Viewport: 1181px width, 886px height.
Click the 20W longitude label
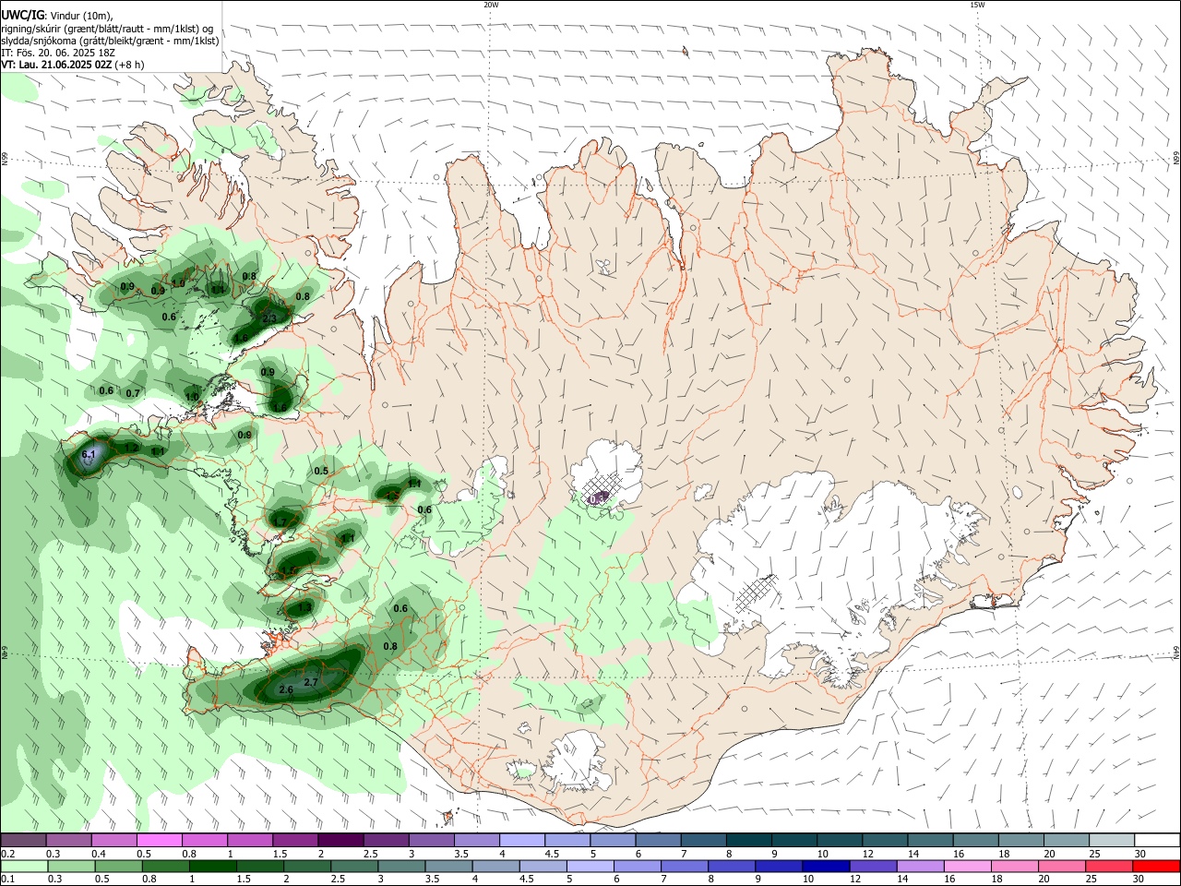click(x=491, y=5)
